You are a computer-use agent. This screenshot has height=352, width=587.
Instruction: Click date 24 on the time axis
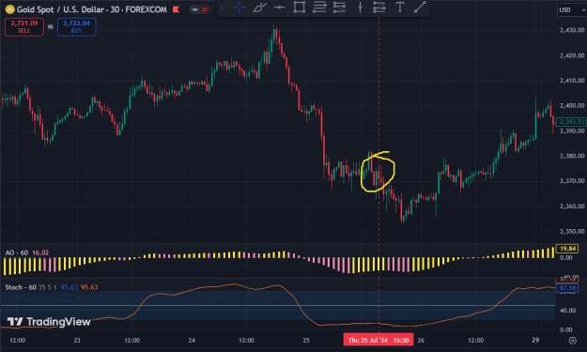192,341
